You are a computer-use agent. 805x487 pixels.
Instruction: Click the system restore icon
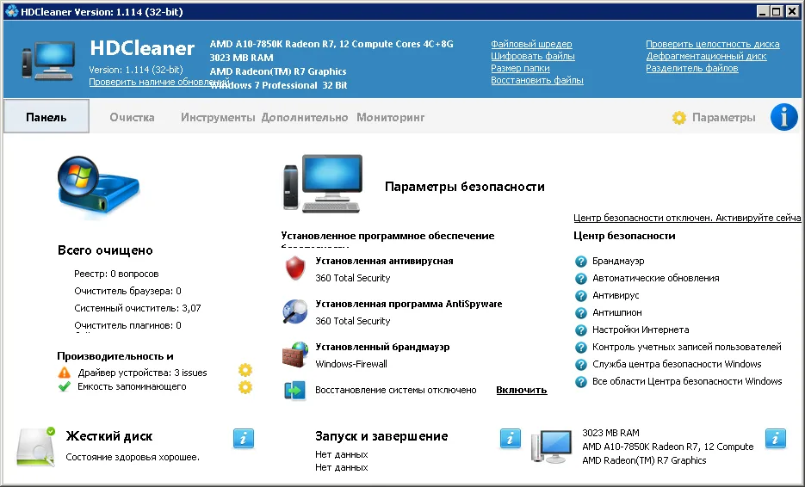(x=295, y=390)
